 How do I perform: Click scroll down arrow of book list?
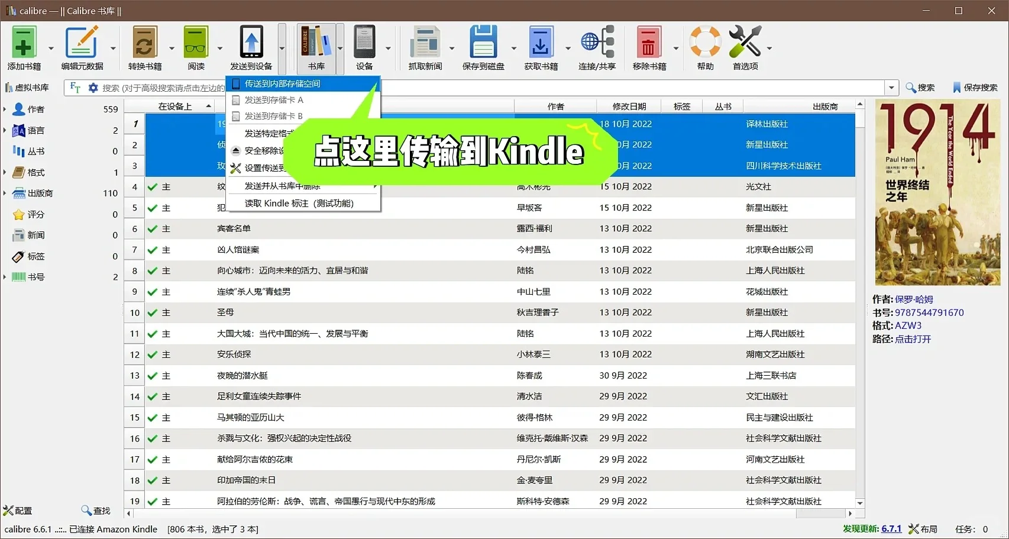tap(860, 503)
